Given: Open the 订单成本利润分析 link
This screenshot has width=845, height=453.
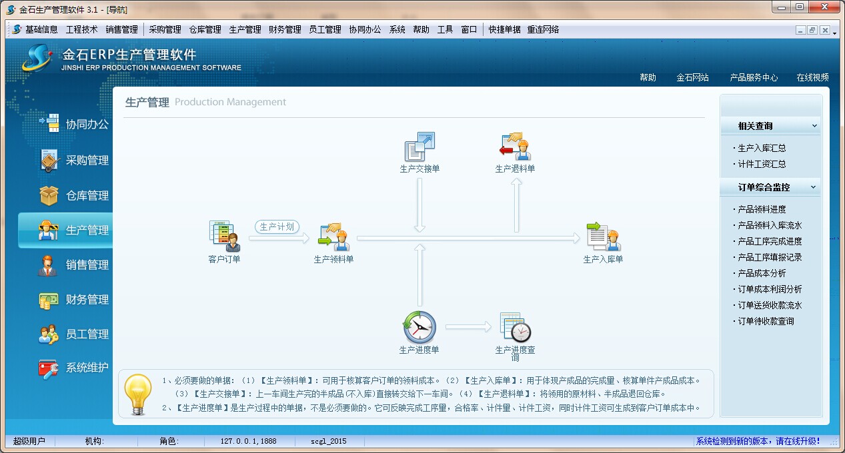Looking at the screenshot, I should coord(770,289).
